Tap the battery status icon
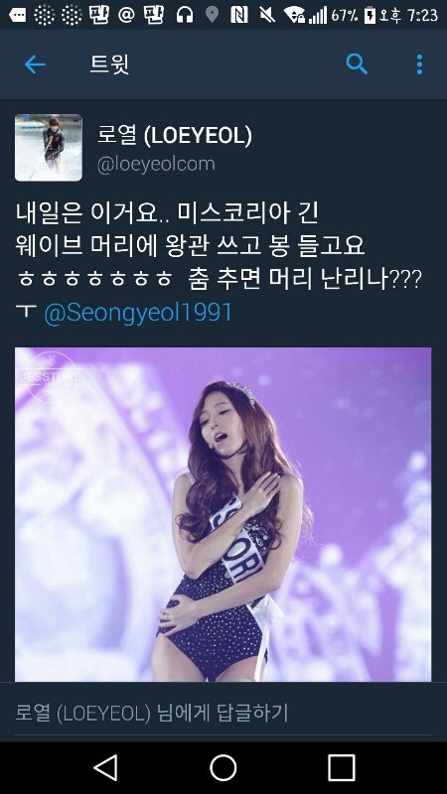The width and height of the screenshot is (447, 794). 370,15
